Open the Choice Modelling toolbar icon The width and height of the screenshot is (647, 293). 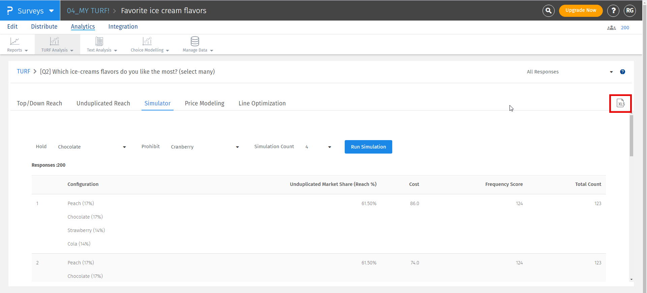click(147, 41)
